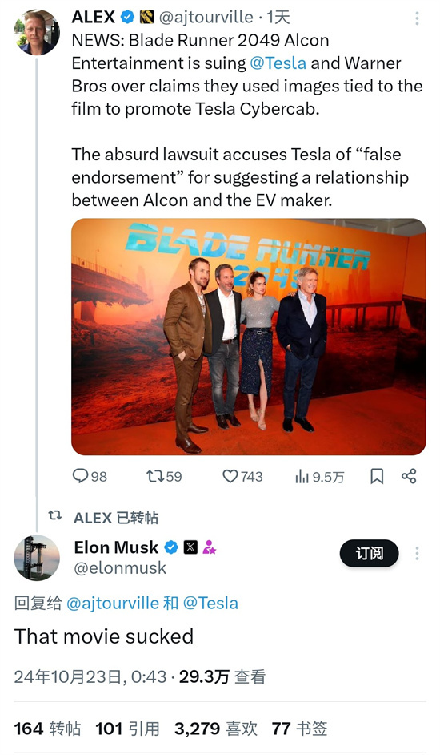This screenshot has width=440, height=755.
Task: View the 101 引用 quotes list
Action: [127, 728]
